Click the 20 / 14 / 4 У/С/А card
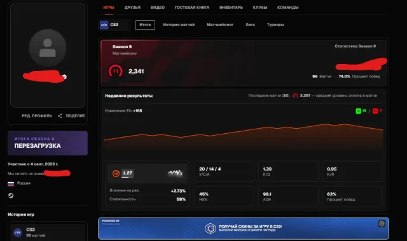Viewport: 407px width, 241px height. pos(224,171)
